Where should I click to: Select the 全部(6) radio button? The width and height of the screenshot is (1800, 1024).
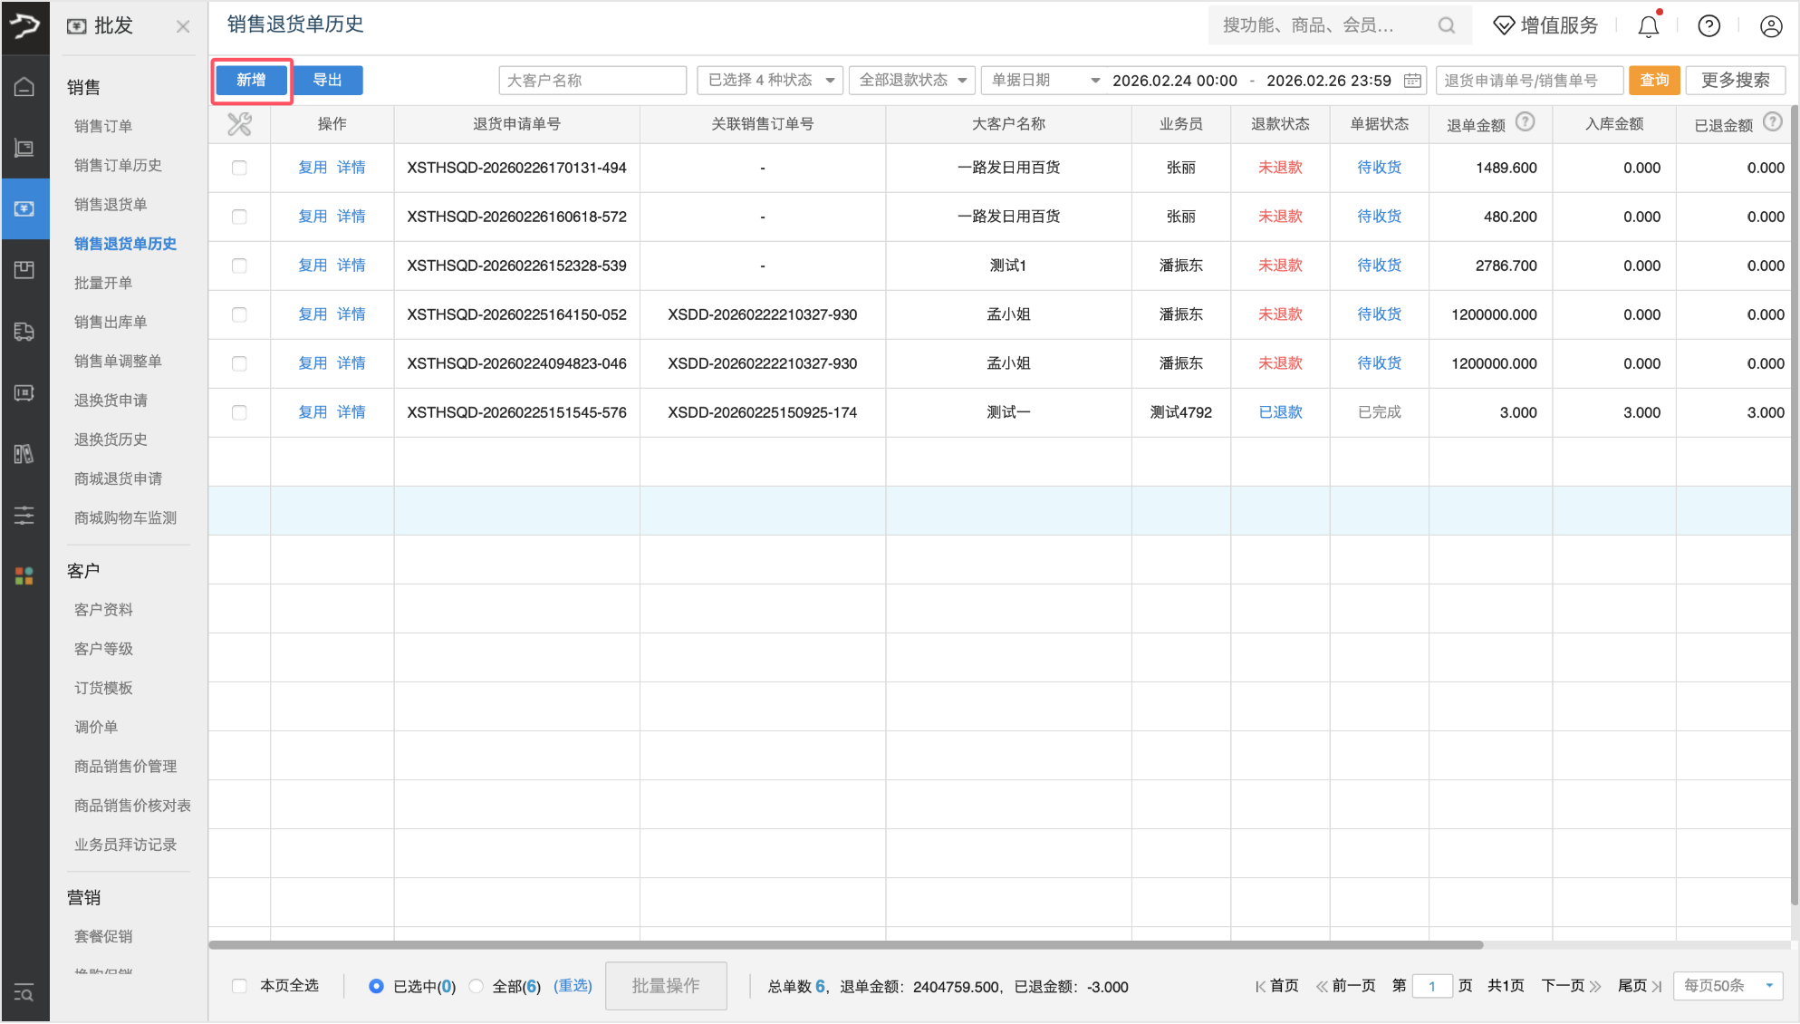tap(476, 986)
